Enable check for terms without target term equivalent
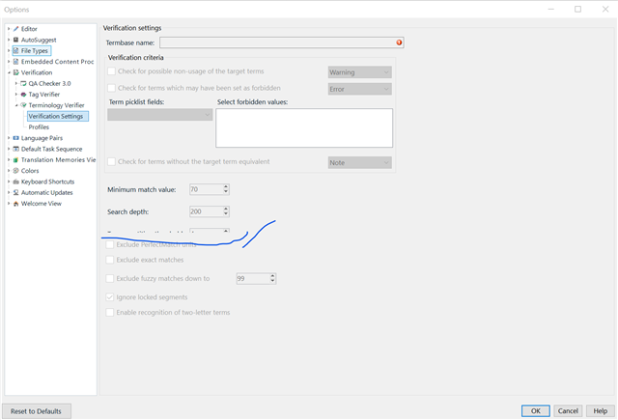The image size is (618, 420). pos(112,161)
